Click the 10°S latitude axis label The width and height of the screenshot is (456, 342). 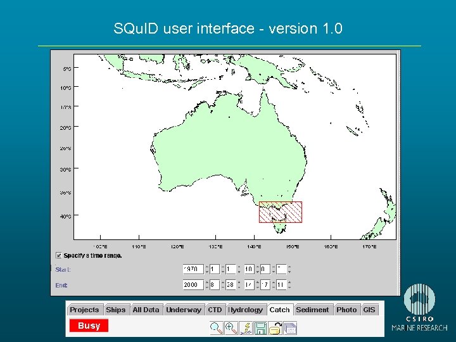tap(65, 87)
